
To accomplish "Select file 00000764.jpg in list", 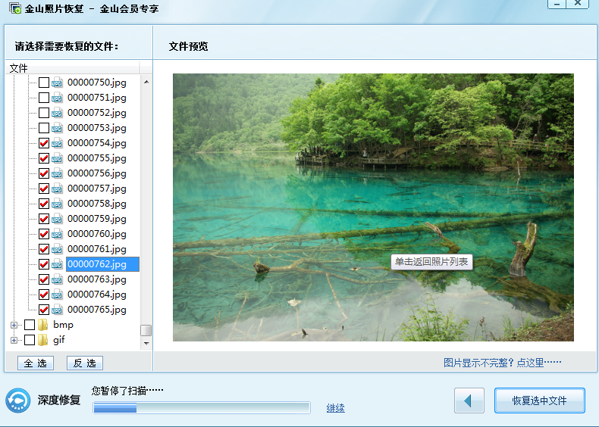I will coord(97,295).
